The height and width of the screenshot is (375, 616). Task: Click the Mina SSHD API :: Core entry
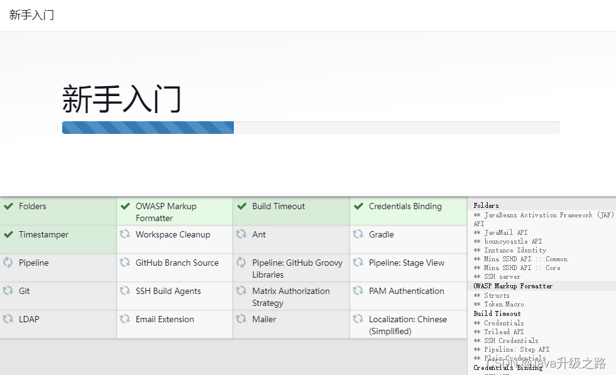click(517, 268)
